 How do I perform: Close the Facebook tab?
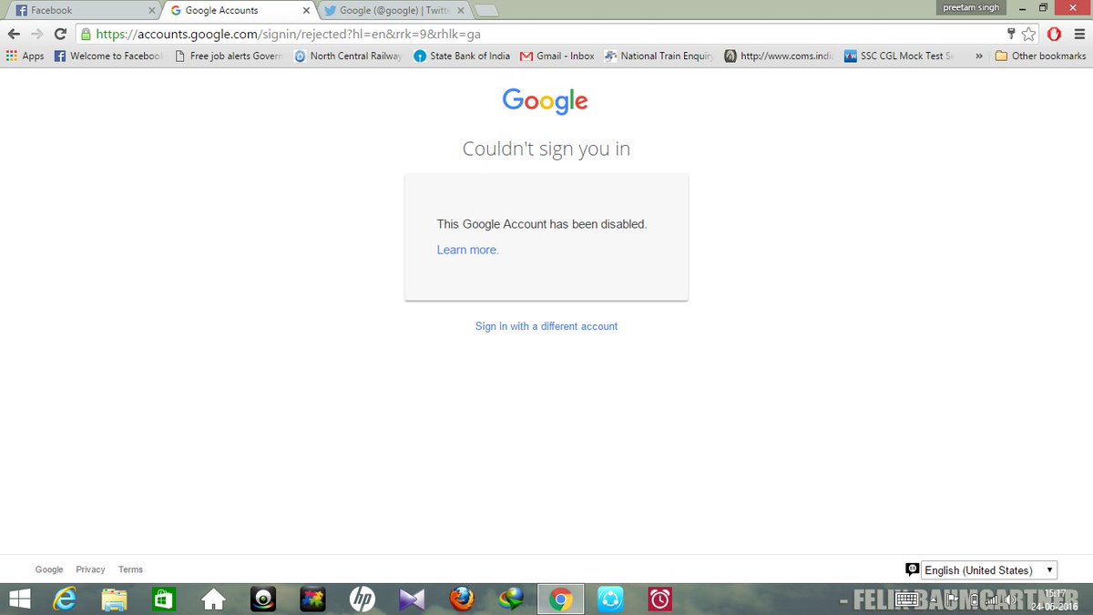tap(152, 11)
